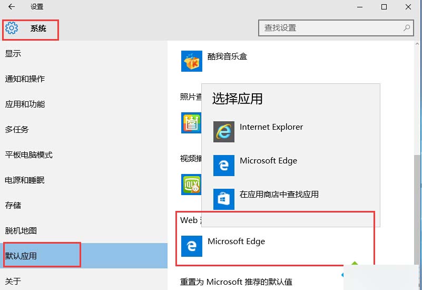This screenshot has height=290, width=422.
Task: Click 重置为 Microsoft 推荐的默认值 text
Action: (x=236, y=282)
